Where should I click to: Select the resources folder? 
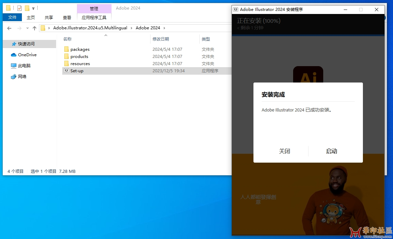pos(80,64)
